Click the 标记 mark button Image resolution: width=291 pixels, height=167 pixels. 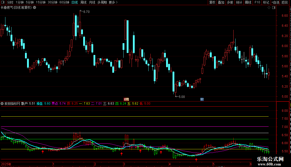pyautogui.click(x=266, y=2)
